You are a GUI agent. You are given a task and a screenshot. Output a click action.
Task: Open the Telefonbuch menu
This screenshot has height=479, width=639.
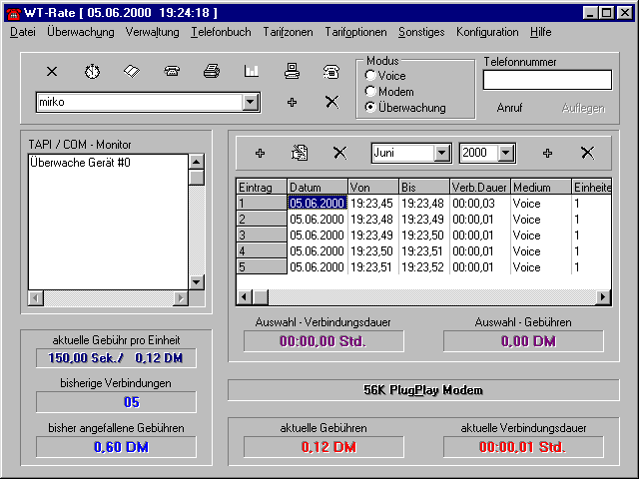point(221,32)
